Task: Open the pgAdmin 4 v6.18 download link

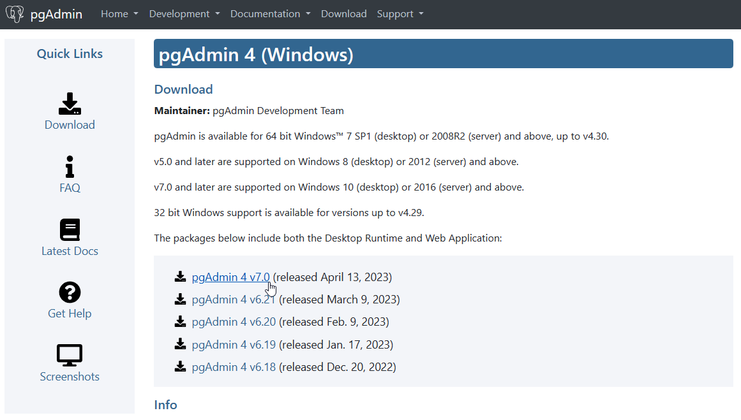Action: pyautogui.click(x=234, y=367)
